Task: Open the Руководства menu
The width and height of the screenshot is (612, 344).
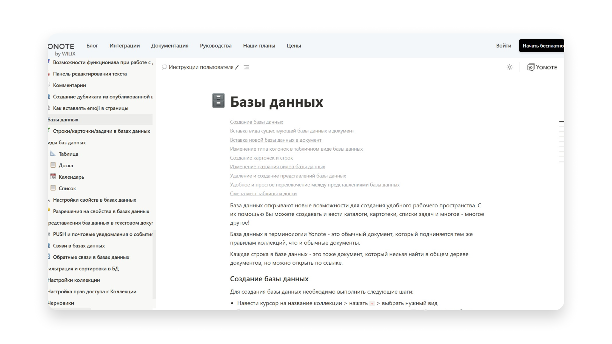Action: click(x=216, y=46)
